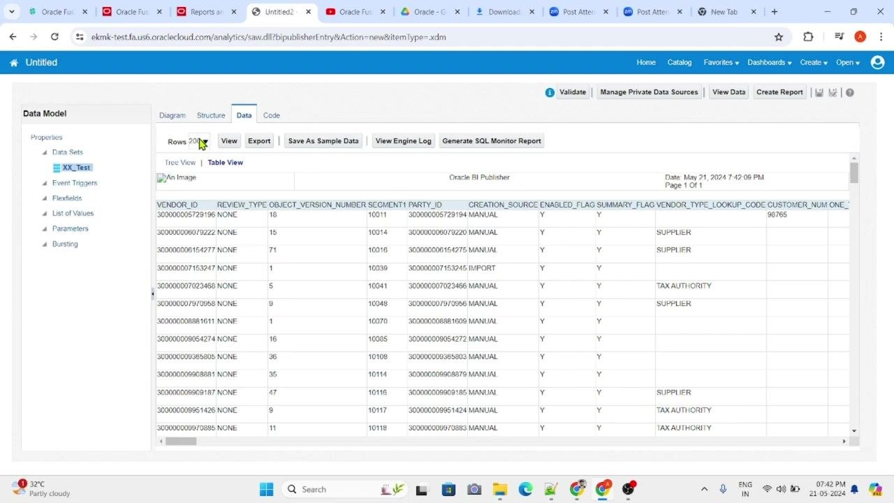Open a new browser tab with plus

click(x=775, y=12)
